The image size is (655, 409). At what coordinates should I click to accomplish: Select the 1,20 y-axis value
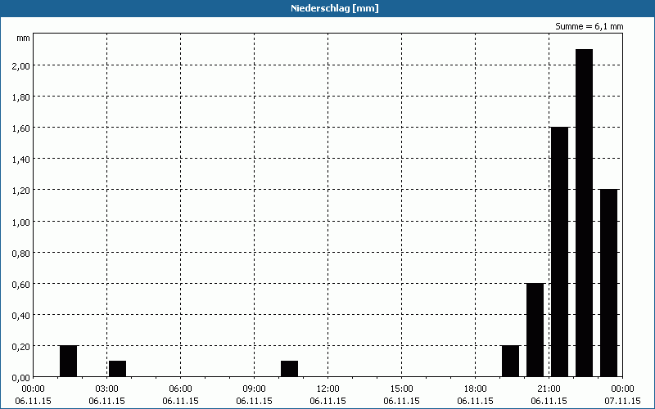20,191
